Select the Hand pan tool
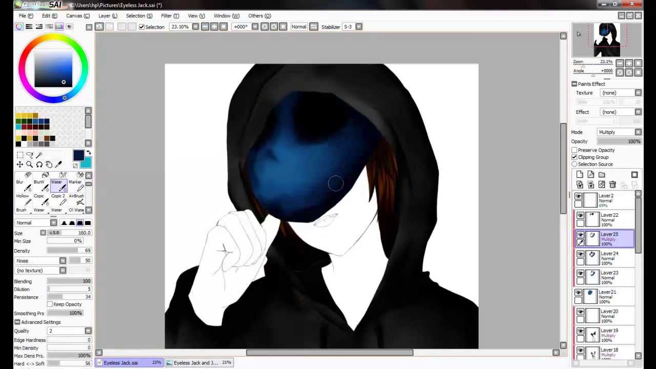 tap(49, 165)
